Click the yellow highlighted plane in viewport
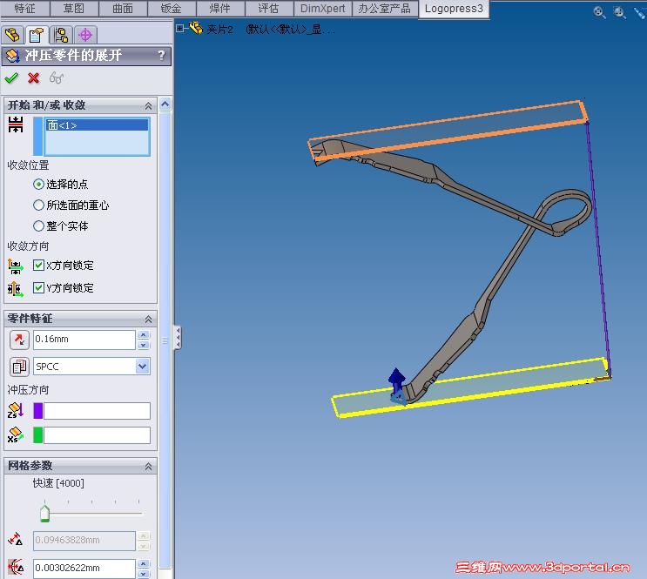 coord(495,384)
